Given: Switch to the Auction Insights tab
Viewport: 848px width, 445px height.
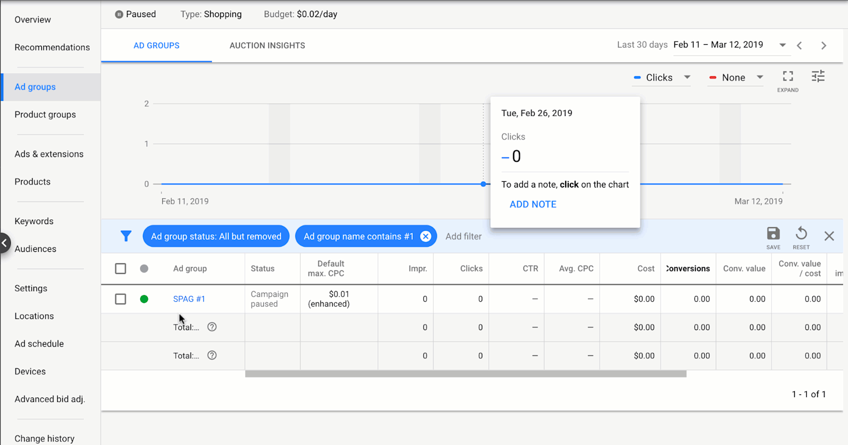Looking at the screenshot, I should 267,46.
